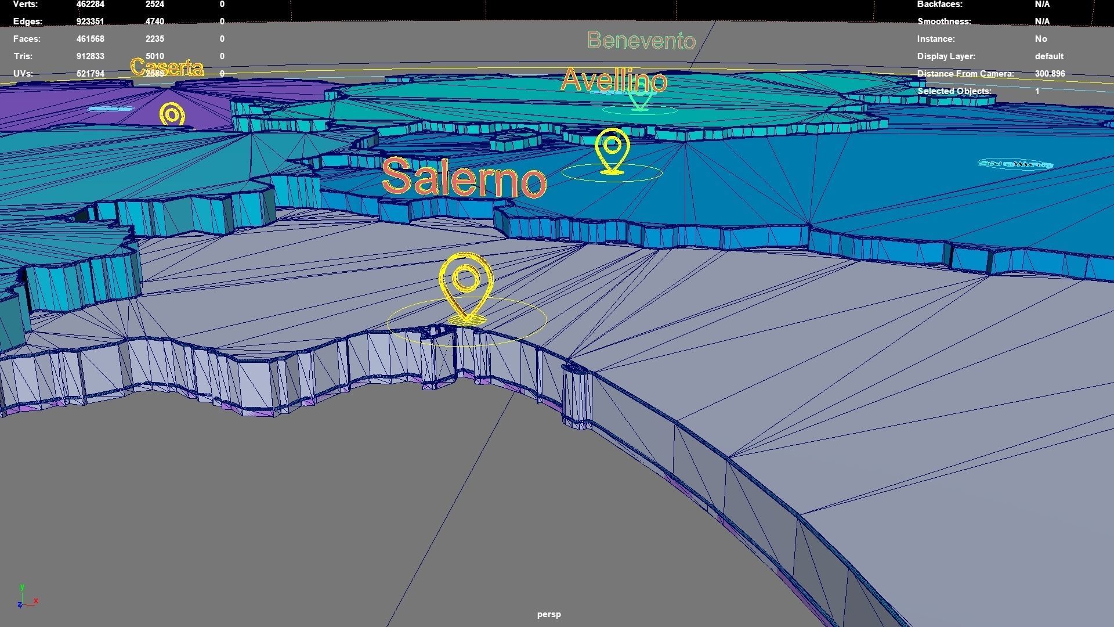Select the Caserta text object

pos(167,67)
